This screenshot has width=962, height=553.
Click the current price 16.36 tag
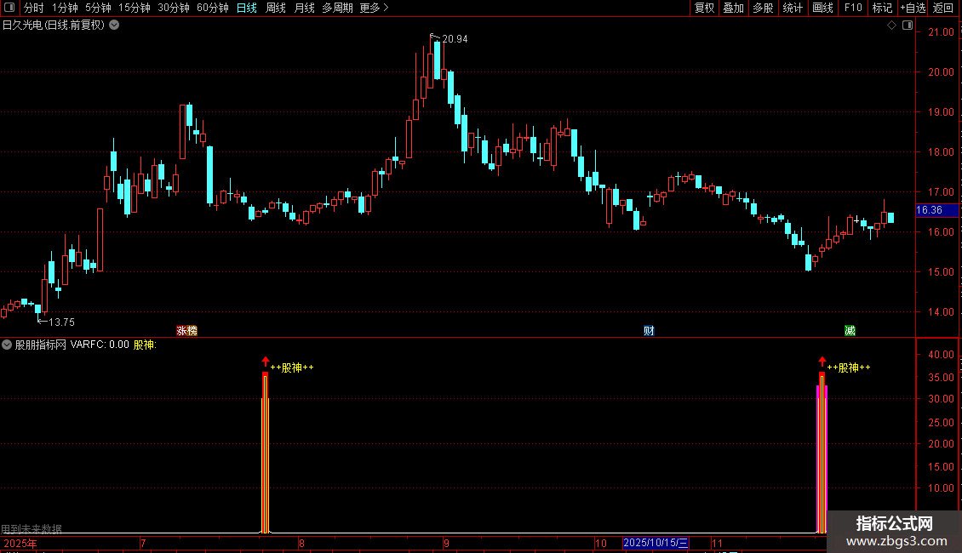point(936,210)
